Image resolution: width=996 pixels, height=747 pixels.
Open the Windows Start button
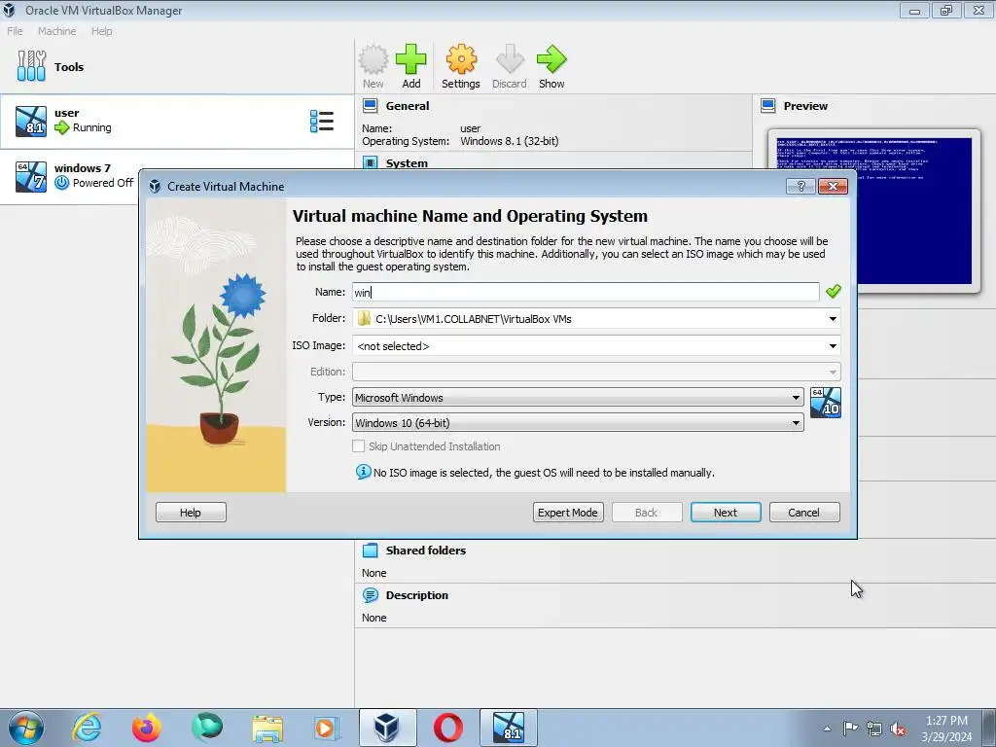coord(26,728)
